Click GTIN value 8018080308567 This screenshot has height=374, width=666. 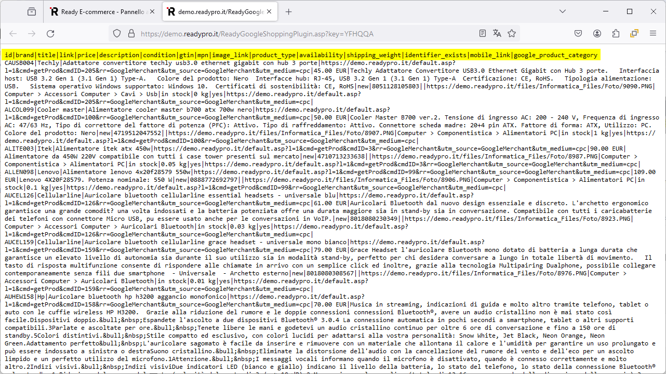pos(332,273)
